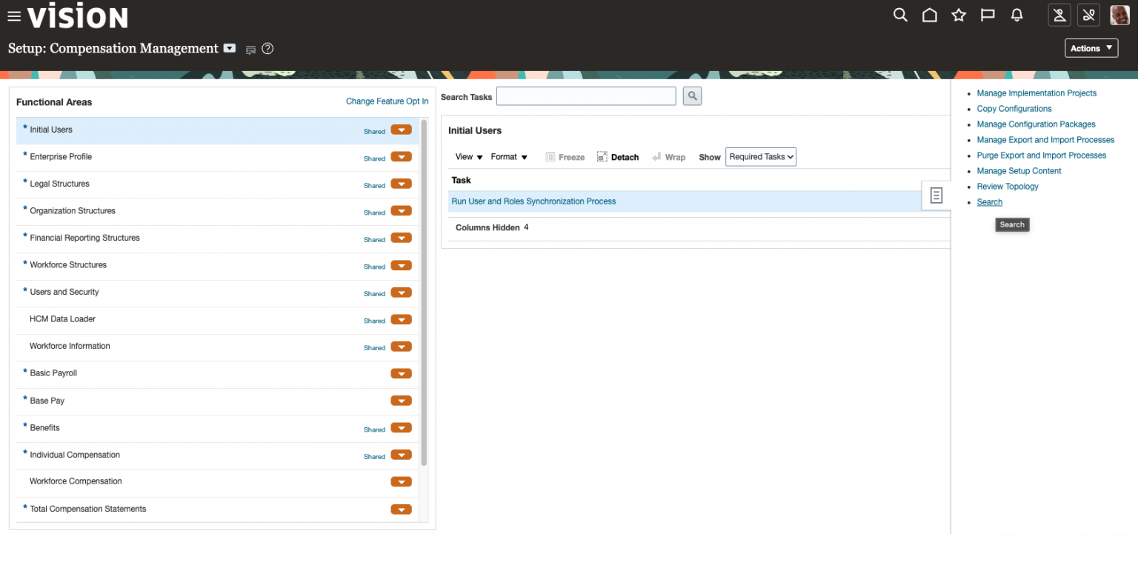
Task: Expand the Show Required Tasks dropdown
Action: pos(761,157)
